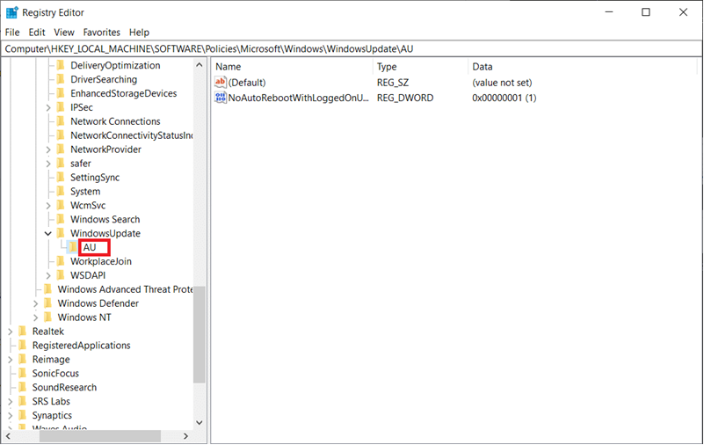The width and height of the screenshot is (704, 445).
Task: Expand the Synaptics key
Action: tap(10, 415)
